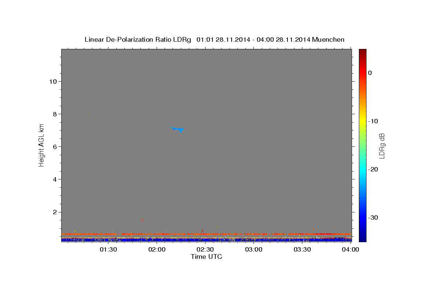
Task: Click the green middle of the colorbar
Action: coord(362,145)
